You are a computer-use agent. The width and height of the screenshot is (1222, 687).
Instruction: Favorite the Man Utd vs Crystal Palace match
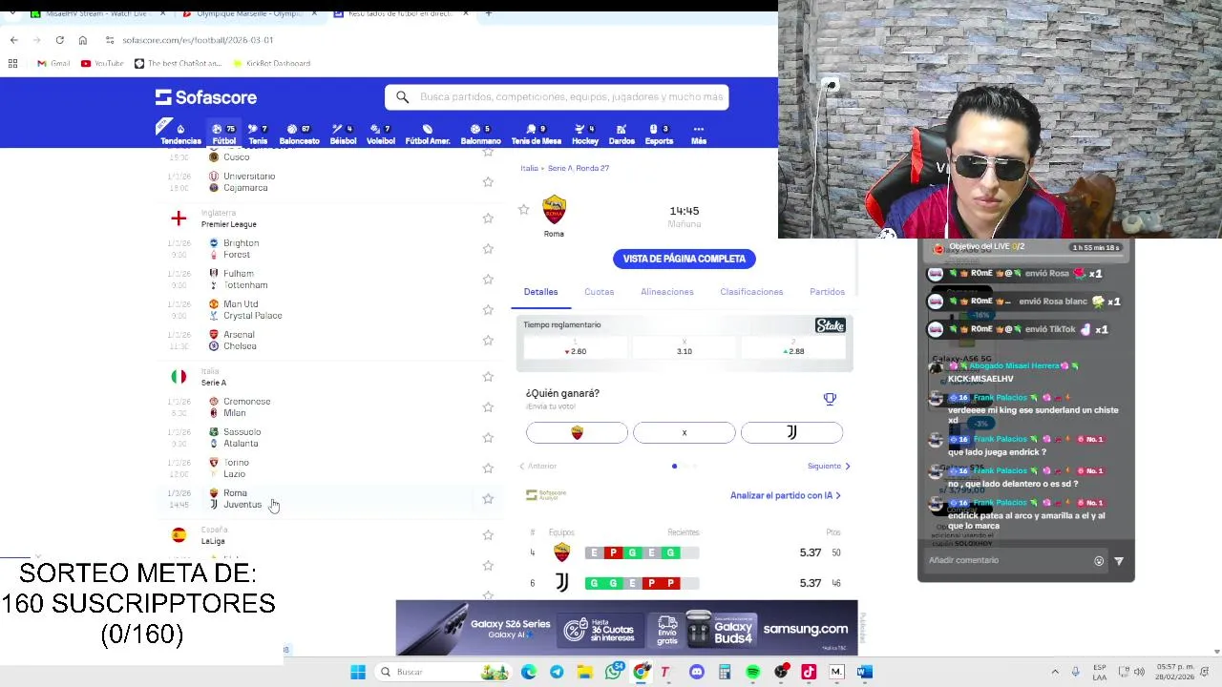488,310
